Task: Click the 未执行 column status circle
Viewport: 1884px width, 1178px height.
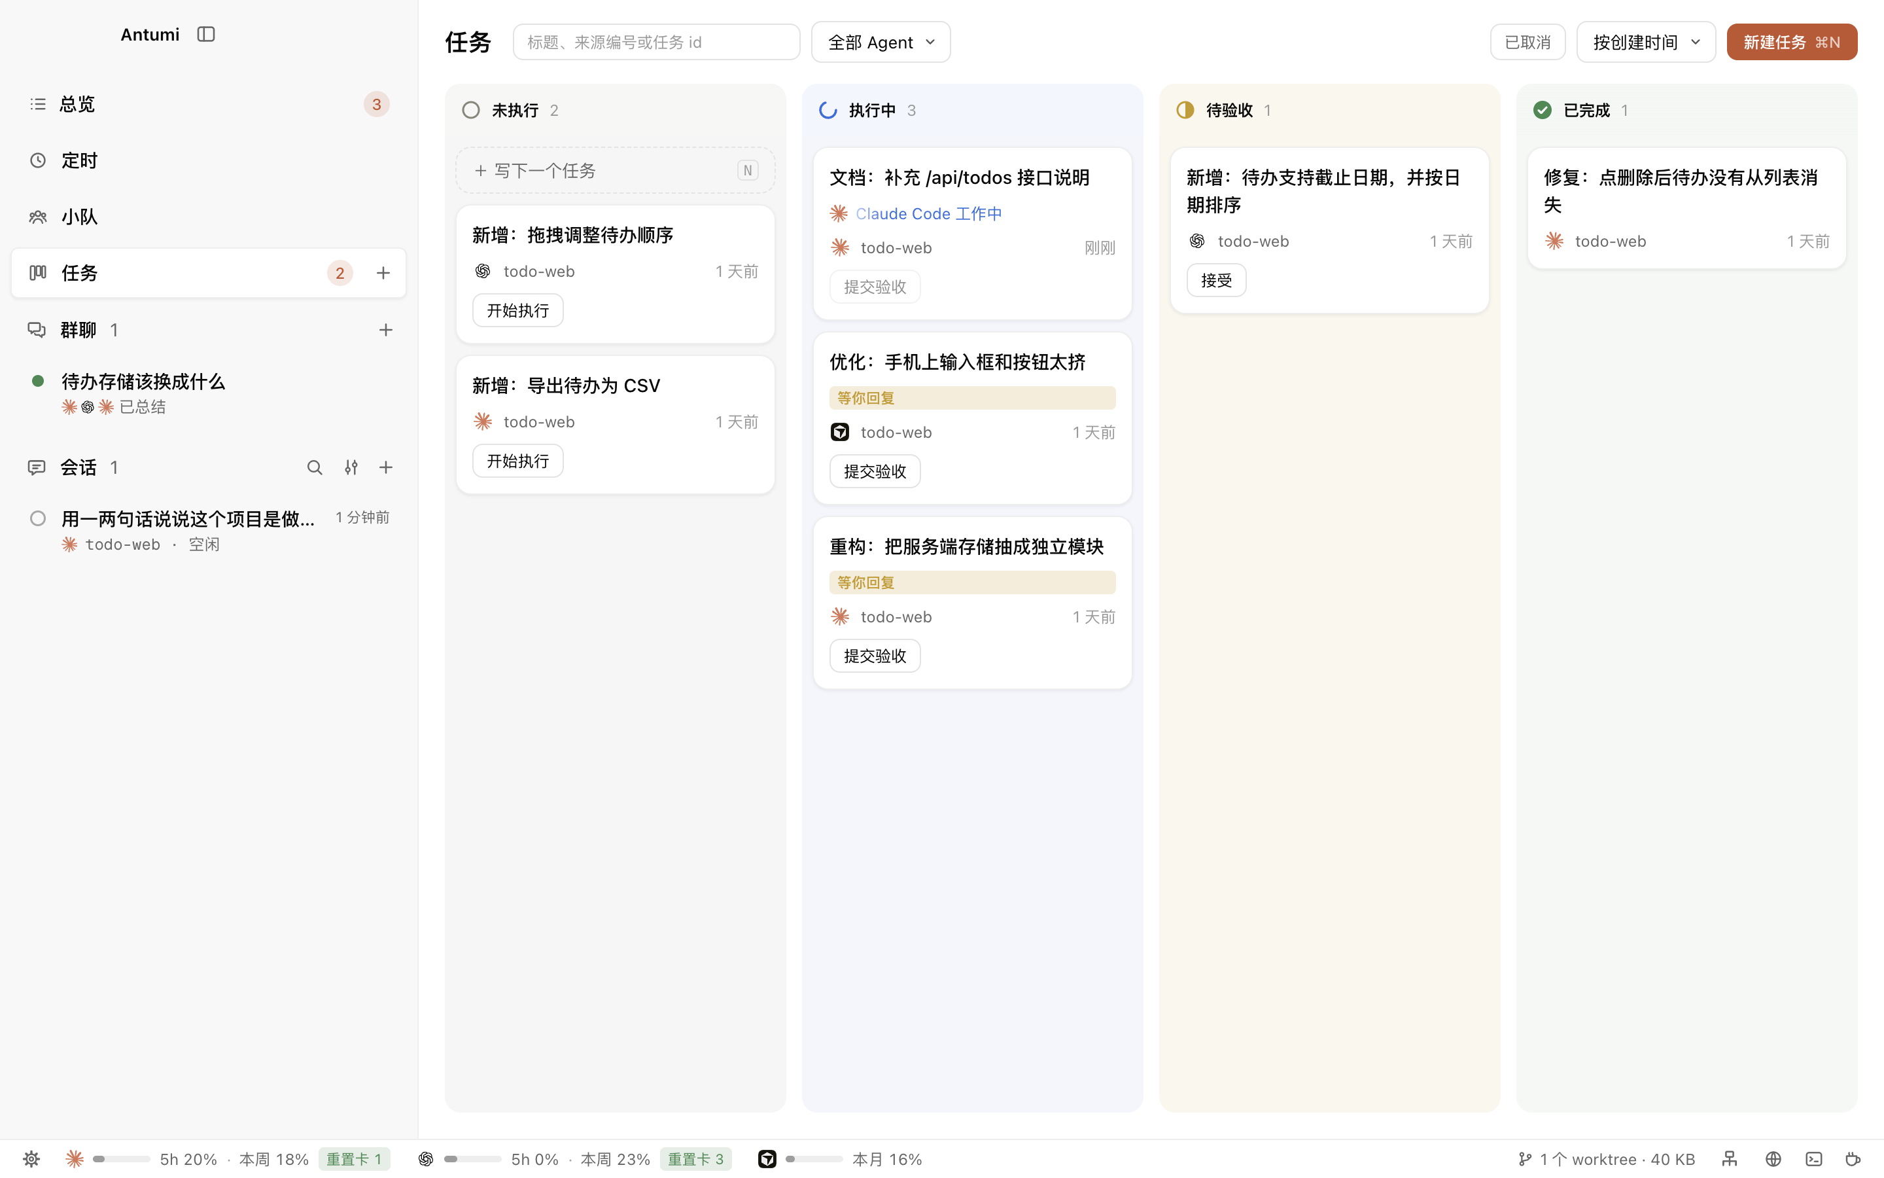Action: point(471,110)
